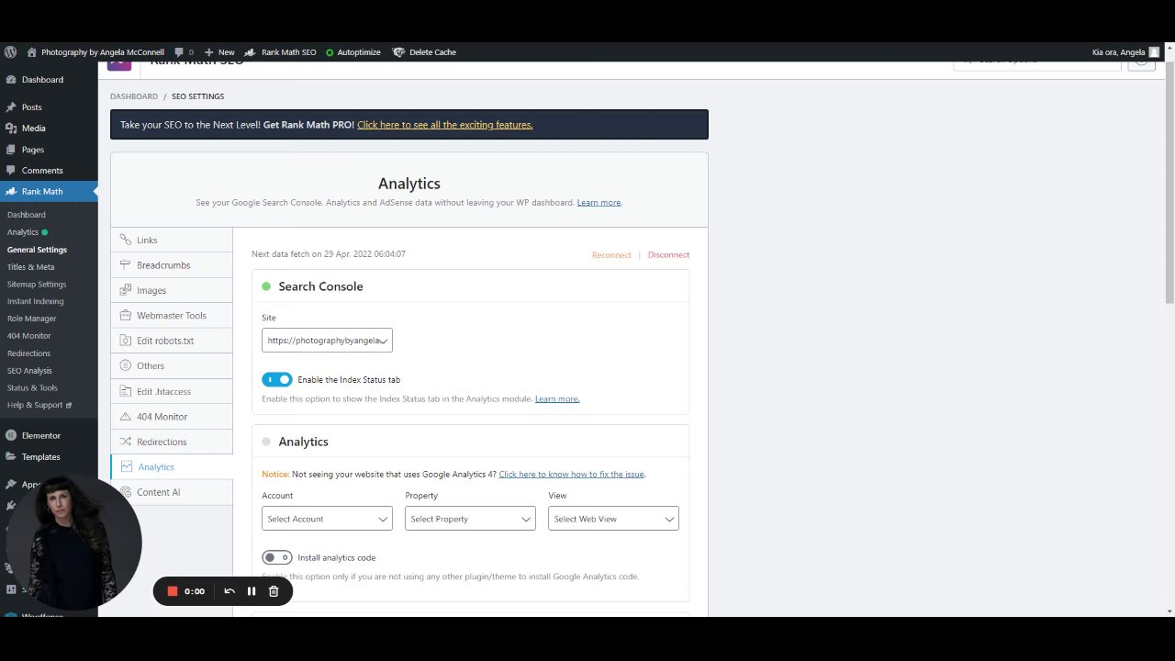Click Learn more link for Index Status
The width and height of the screenshot is (1175, 661).
(557, 399)
